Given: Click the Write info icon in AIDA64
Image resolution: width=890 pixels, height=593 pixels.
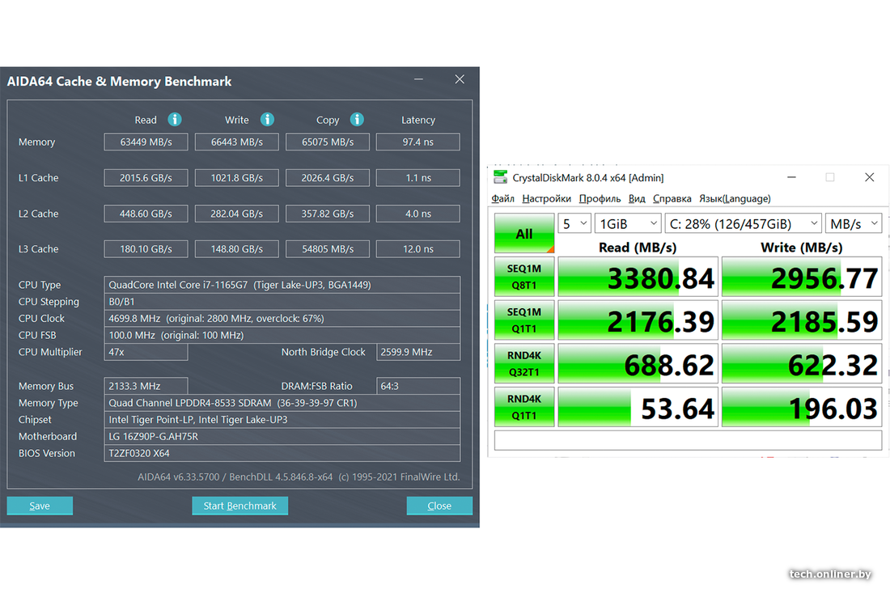Looking at the screenshot, I should tap(267, 119).
